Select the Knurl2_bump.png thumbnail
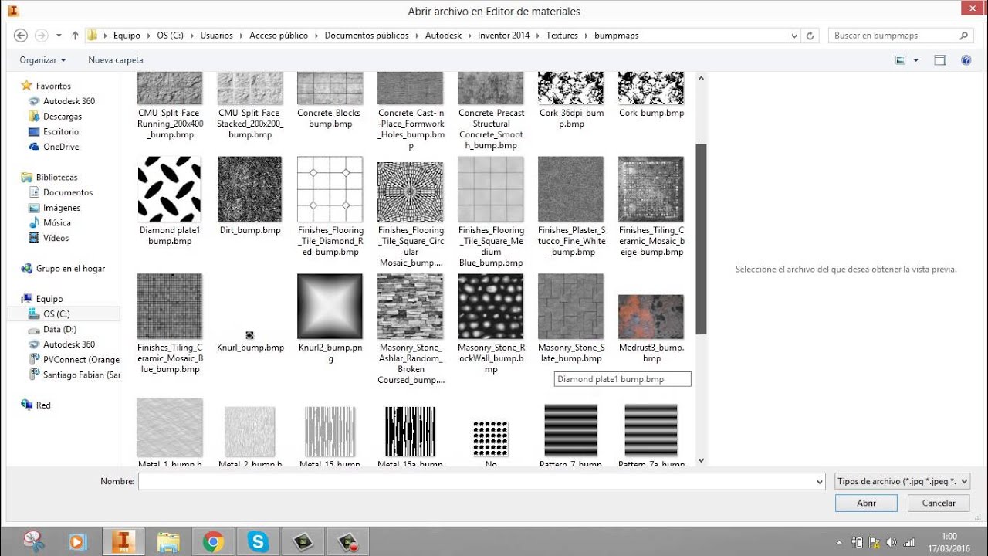 point(330,307)
